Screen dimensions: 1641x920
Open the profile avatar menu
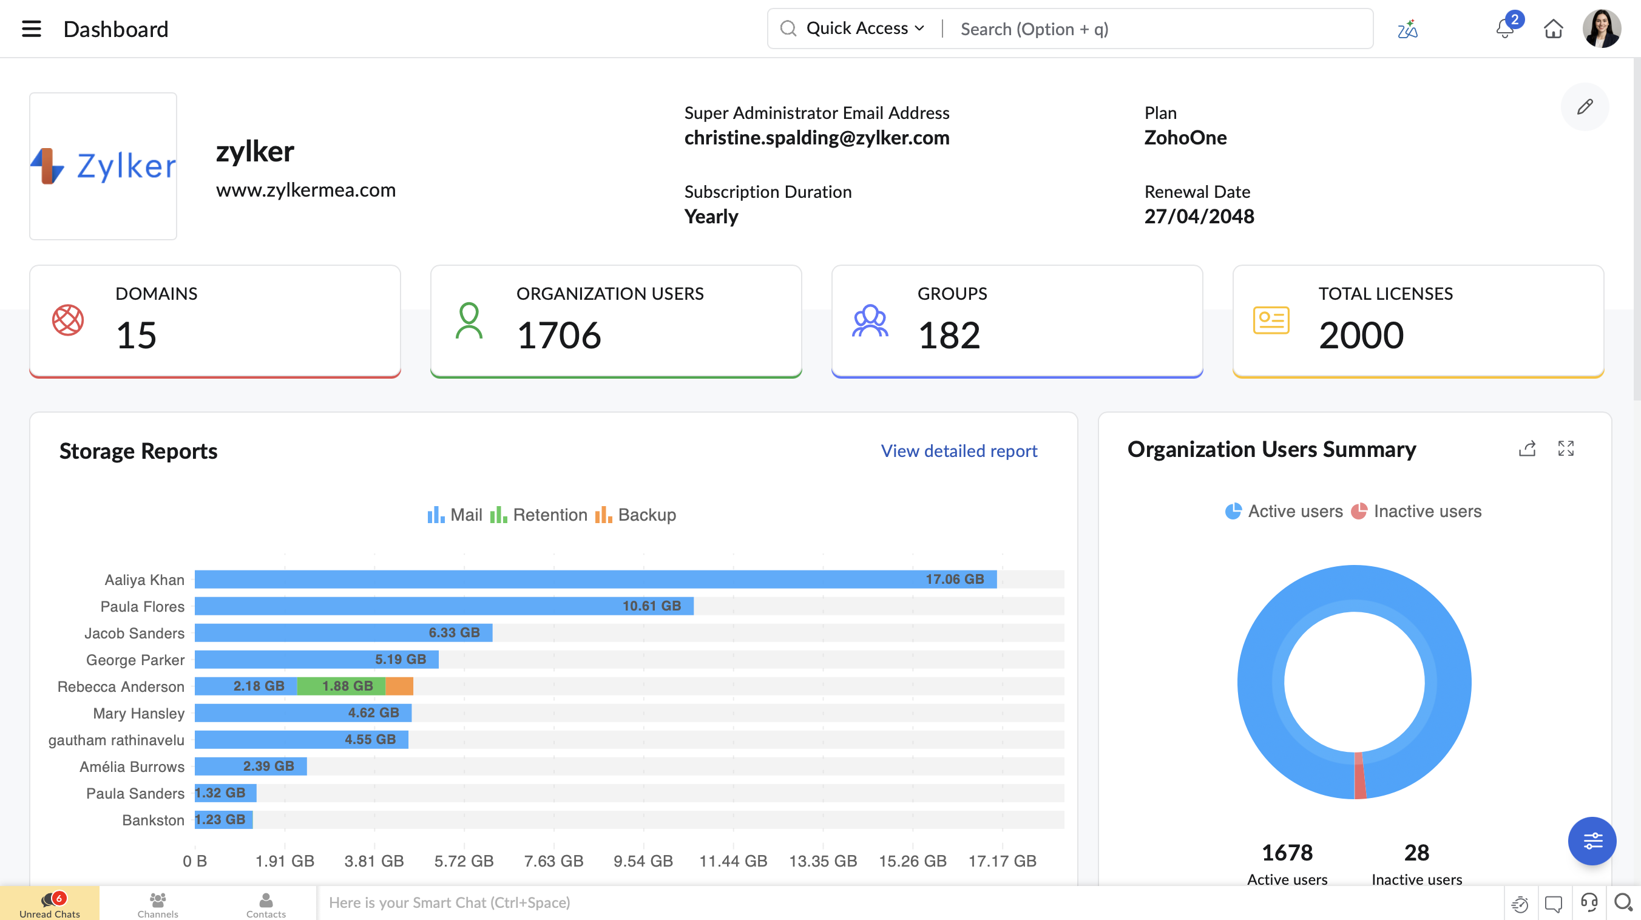[1602, 29]
